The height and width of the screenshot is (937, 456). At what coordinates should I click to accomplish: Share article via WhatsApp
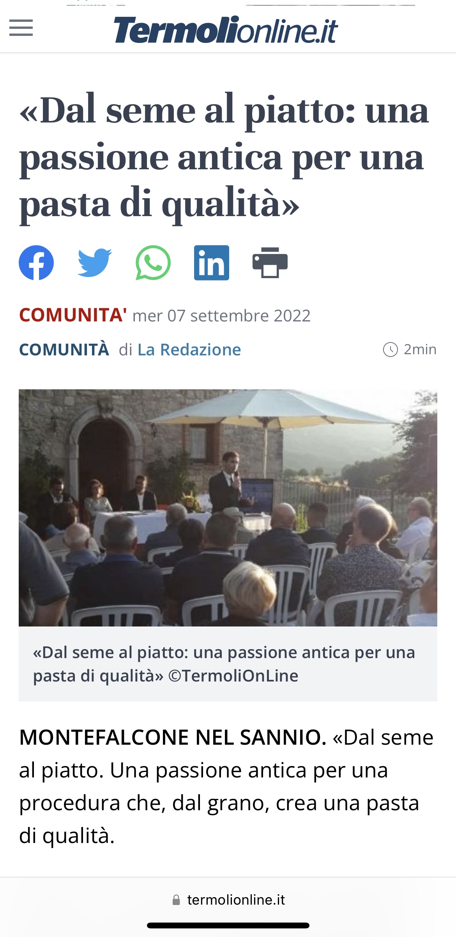click(x=153, y=263)
